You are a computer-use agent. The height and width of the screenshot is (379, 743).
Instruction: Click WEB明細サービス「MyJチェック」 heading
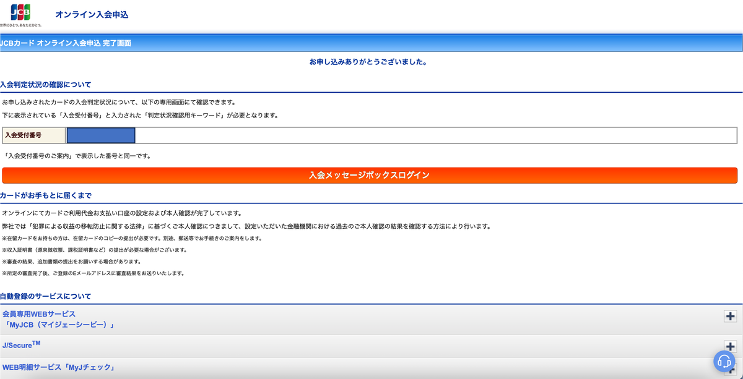pos(59,367)
